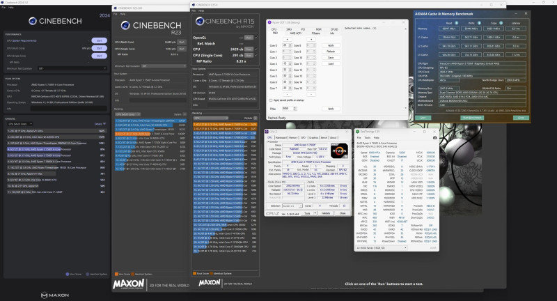557x301 pixels.
Task: Click the Info field in Cinebench 2024
Action: click(x=68, y=109)
